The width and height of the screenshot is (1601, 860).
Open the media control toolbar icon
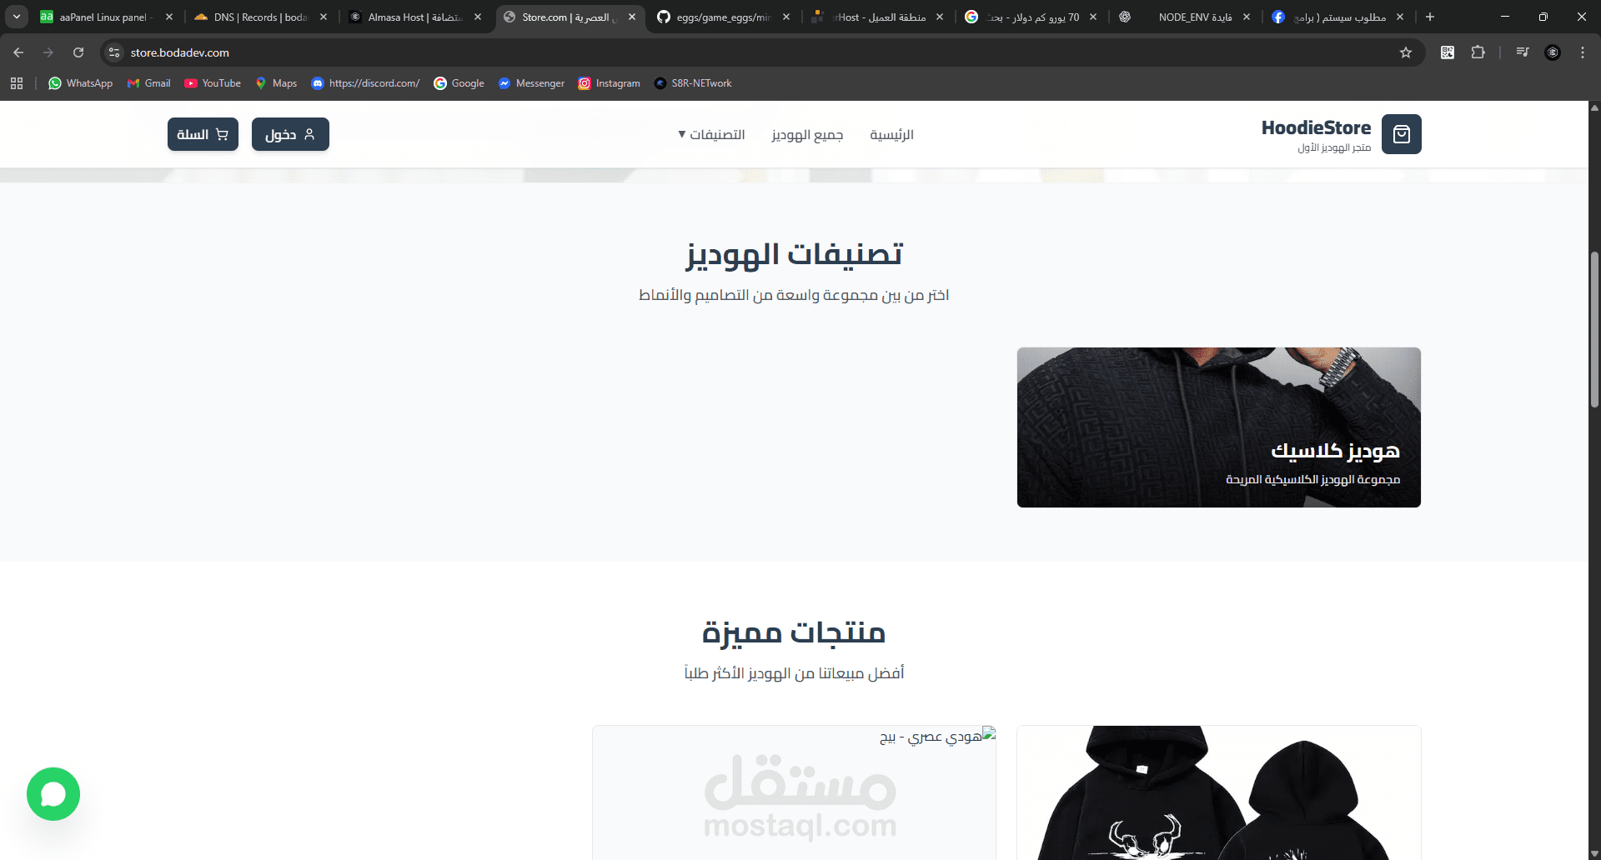click(1523, 52)
